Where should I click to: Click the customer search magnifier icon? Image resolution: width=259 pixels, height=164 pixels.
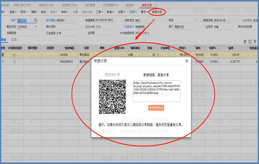pyautogui.click(x=35, y=20)
